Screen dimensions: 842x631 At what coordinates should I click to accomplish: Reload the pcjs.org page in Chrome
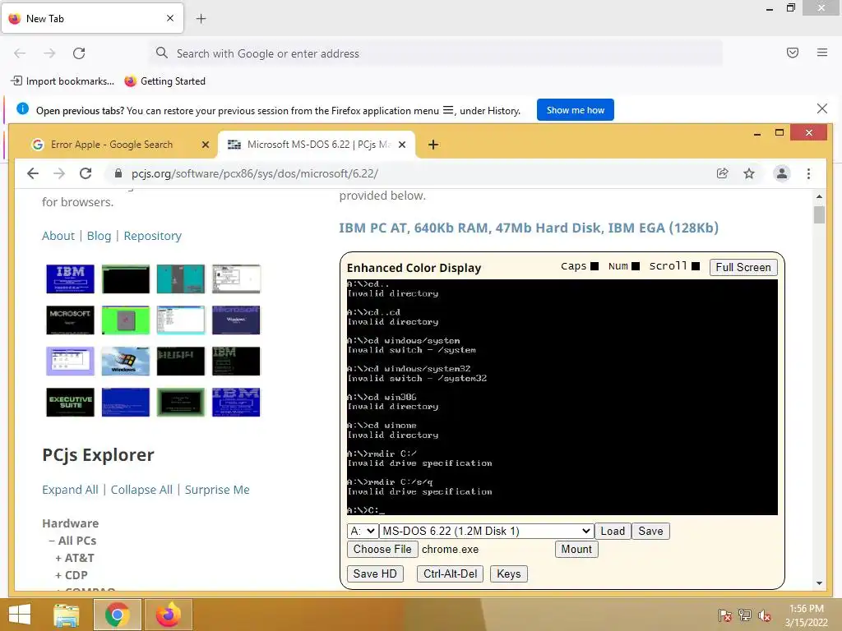coord(86,173)
